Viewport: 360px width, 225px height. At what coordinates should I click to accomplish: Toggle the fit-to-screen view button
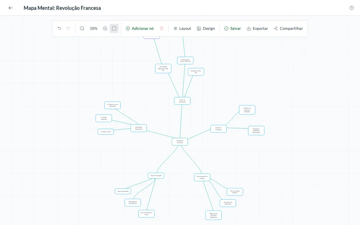point(114,28)
